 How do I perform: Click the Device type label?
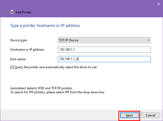point(19,40)
